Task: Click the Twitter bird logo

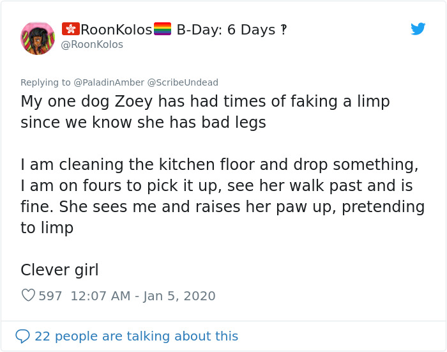Action: point(418,29)
